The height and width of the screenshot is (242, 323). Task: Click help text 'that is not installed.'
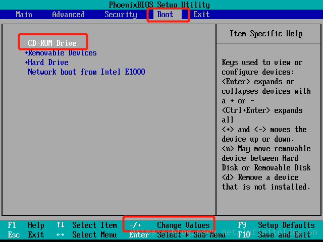pos(266,187)
